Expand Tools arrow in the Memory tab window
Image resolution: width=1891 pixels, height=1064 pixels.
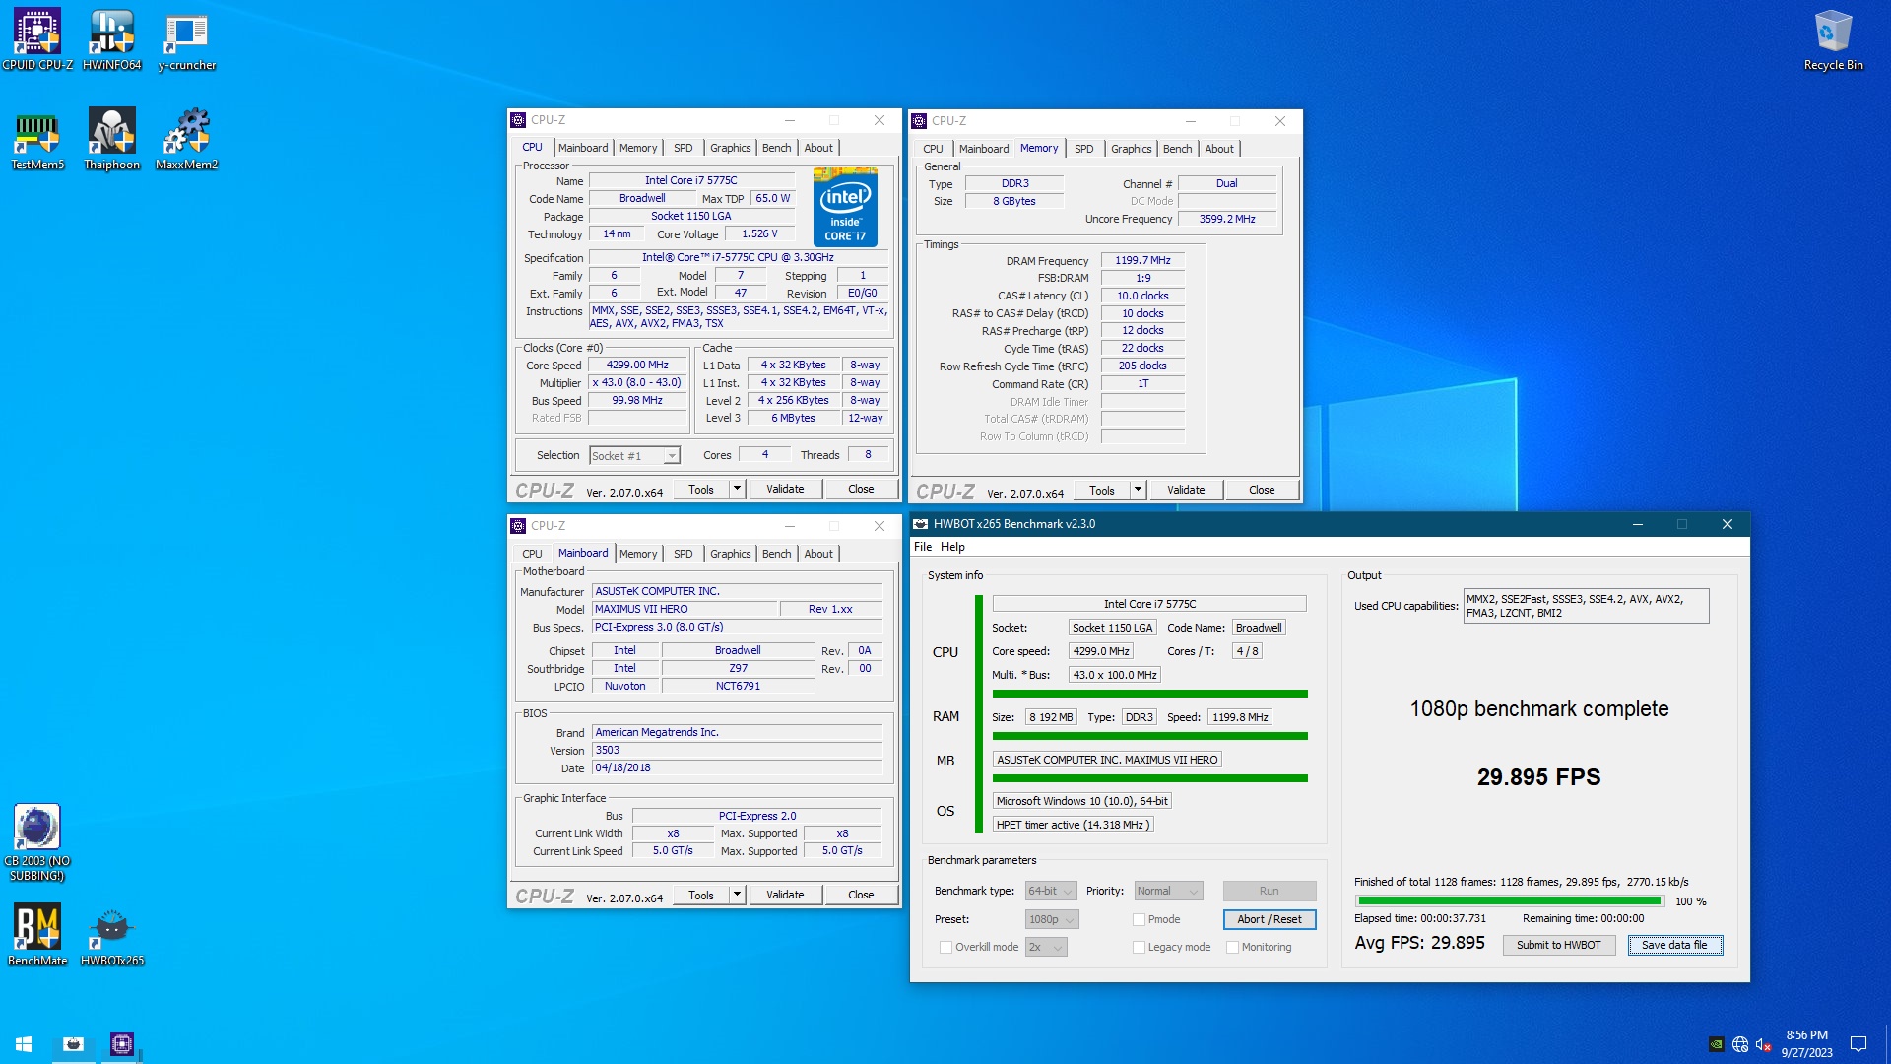(x=1138, y=490)
